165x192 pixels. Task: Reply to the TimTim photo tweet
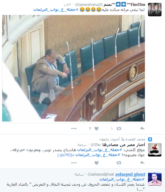[142, 129]
